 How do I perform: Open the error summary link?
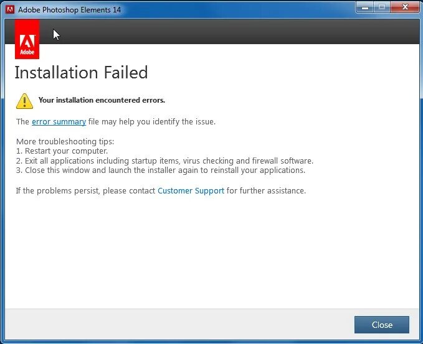pyautogui.click(x=59, y=122)
